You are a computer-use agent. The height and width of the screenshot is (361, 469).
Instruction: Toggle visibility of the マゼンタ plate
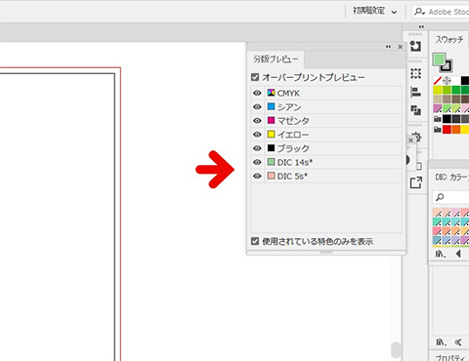257,121
